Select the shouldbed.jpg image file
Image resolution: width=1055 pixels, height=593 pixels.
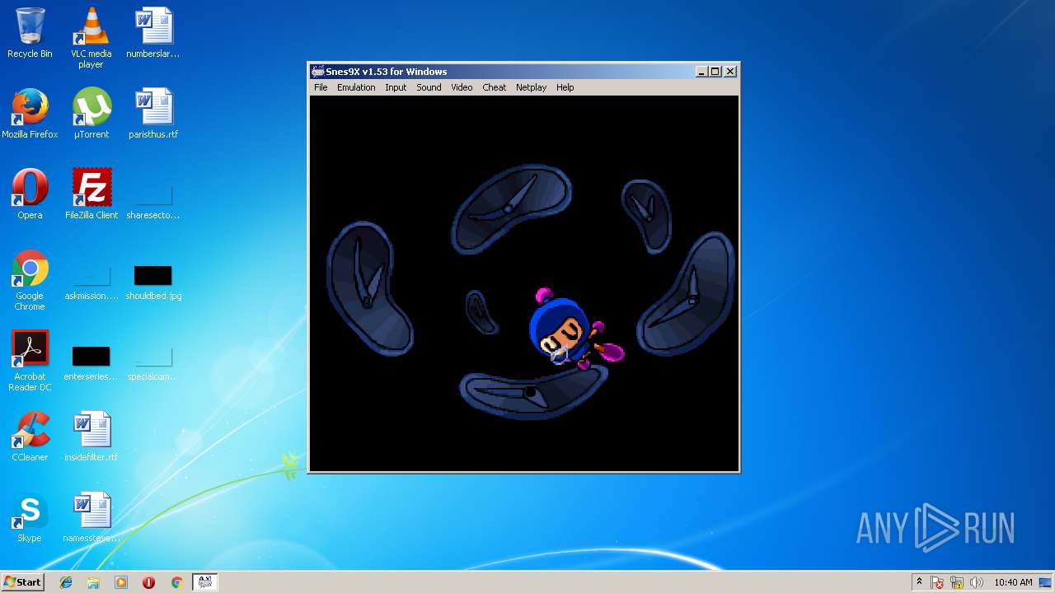coord(153,282)
